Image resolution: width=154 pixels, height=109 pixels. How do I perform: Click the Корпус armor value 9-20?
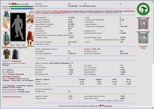[x=99, y=82]
